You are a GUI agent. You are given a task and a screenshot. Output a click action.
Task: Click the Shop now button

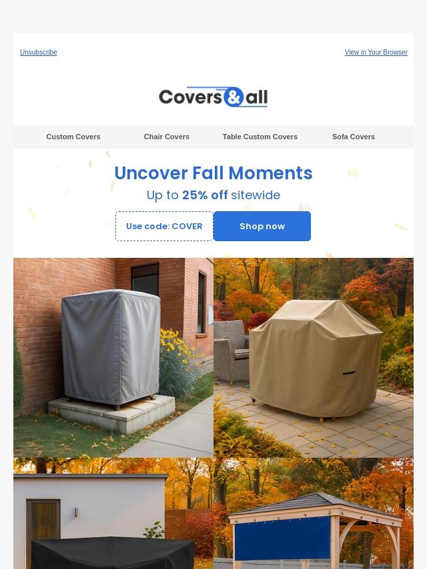[262, 226]
